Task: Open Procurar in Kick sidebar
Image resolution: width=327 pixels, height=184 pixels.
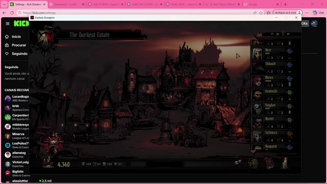Action: pos(19,45)
